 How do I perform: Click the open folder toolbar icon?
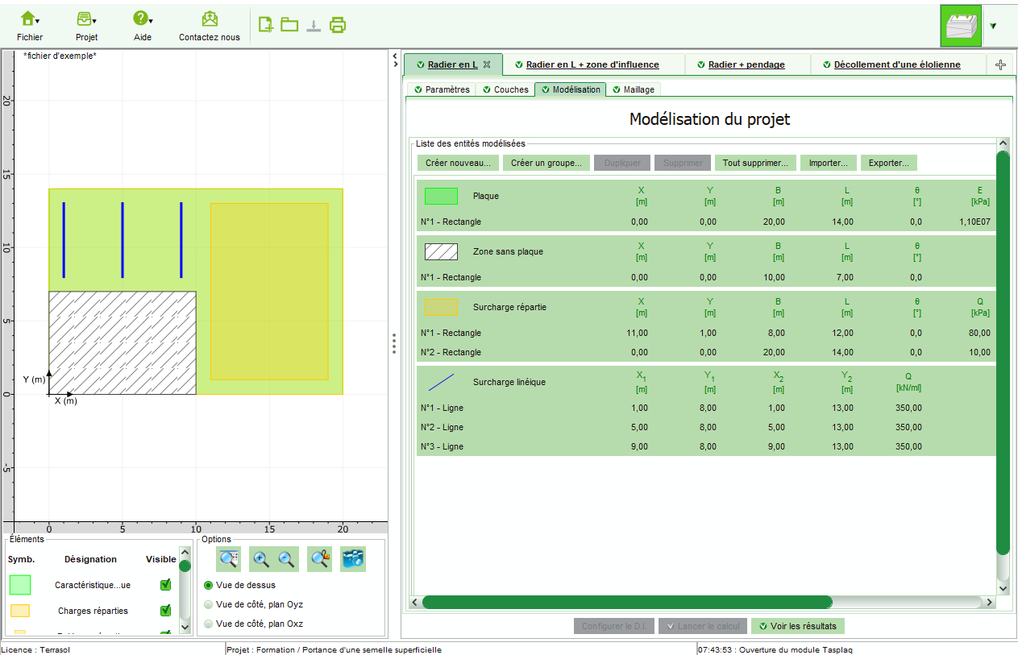[x=289, y=24]
